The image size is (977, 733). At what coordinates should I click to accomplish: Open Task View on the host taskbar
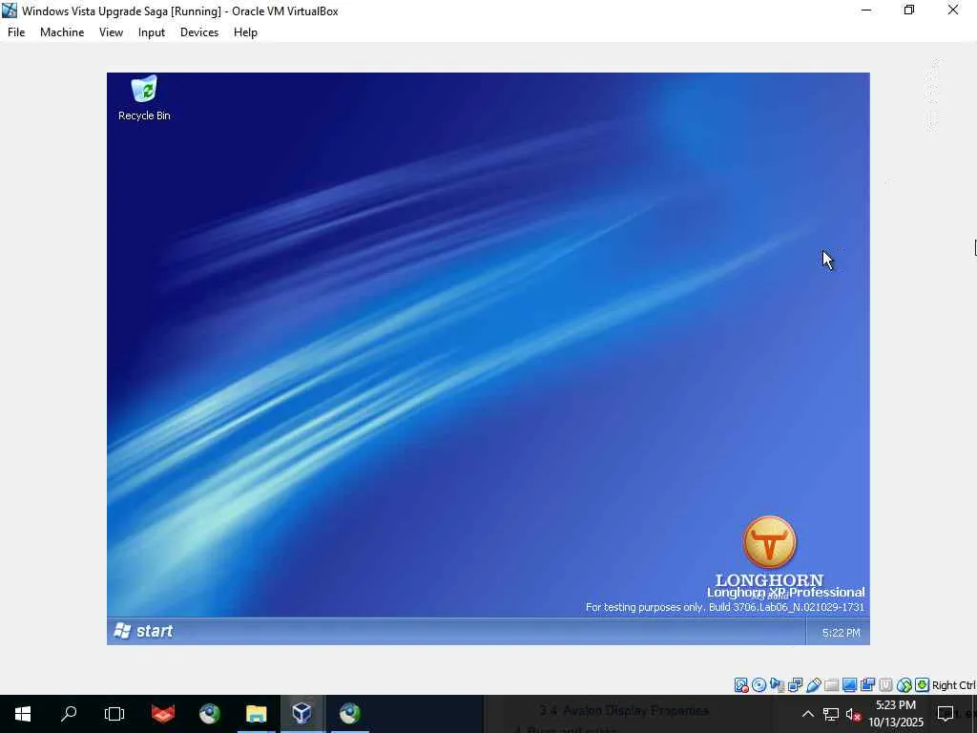(114, 714)
